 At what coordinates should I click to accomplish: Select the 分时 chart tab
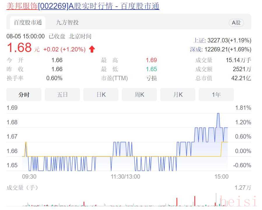24,95
